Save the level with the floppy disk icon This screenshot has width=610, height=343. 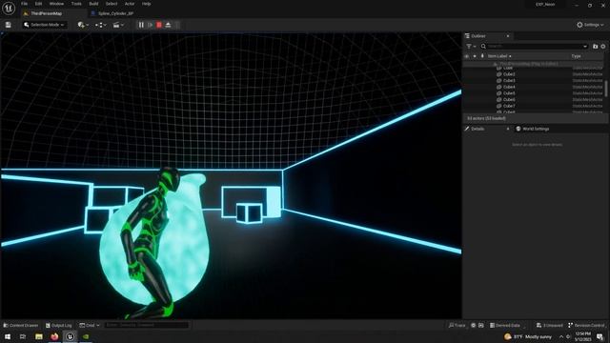[9, 25]
